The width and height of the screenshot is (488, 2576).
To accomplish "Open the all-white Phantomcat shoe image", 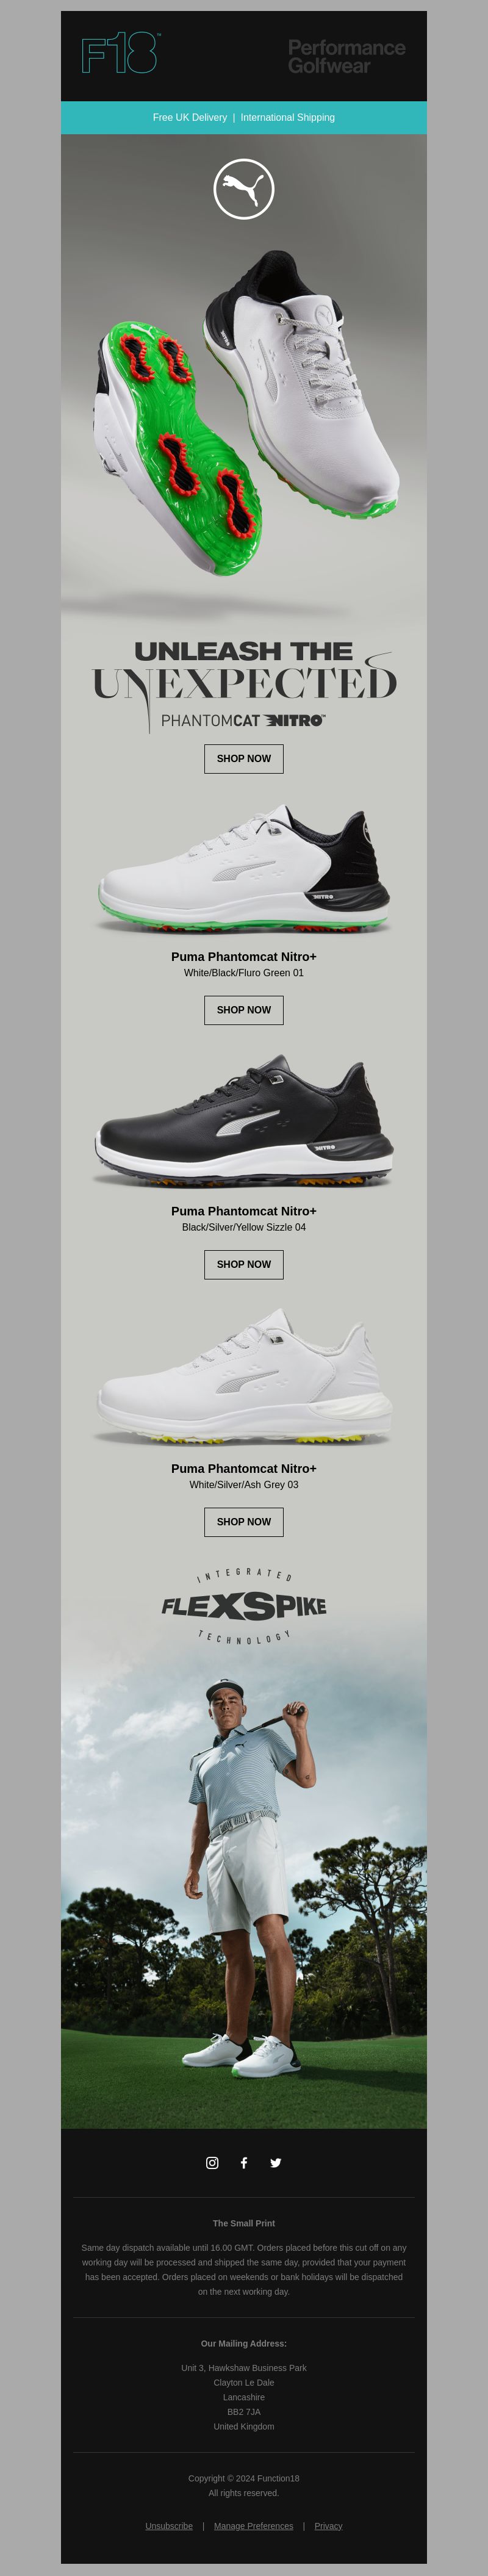I will pyautogui.click(x=244, y=1377).
